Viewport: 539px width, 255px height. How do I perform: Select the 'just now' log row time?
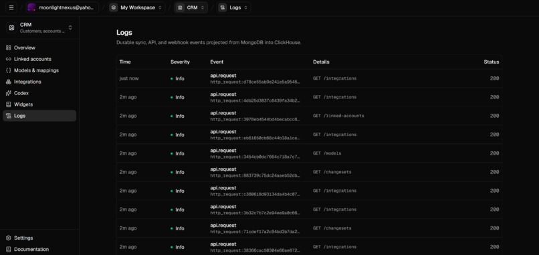click(129, 78)
